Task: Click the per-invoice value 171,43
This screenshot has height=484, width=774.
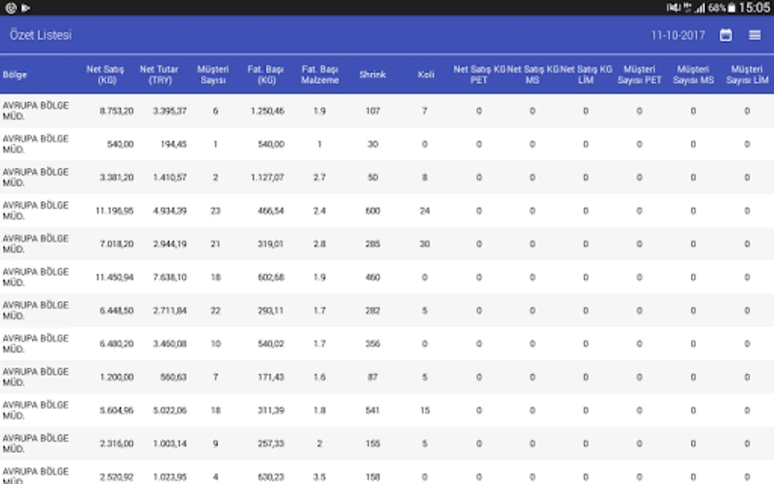Action: pos(271,378)
